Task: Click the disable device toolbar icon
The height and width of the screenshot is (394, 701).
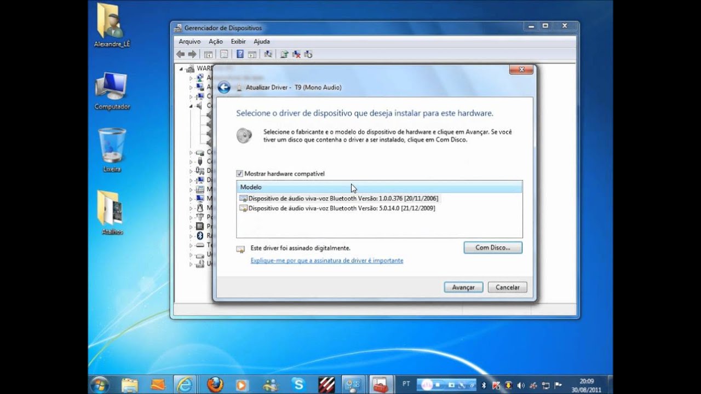Action: pos(308,54)
